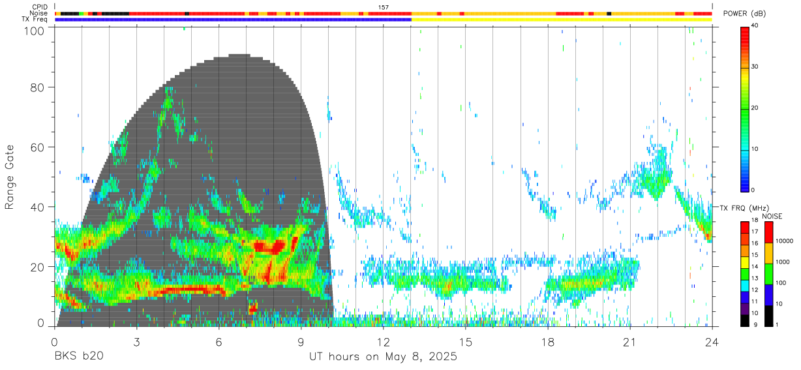Click the Range Gate axis tick '40'
This screenshot has height=370, width=801.
pos(38,207)
